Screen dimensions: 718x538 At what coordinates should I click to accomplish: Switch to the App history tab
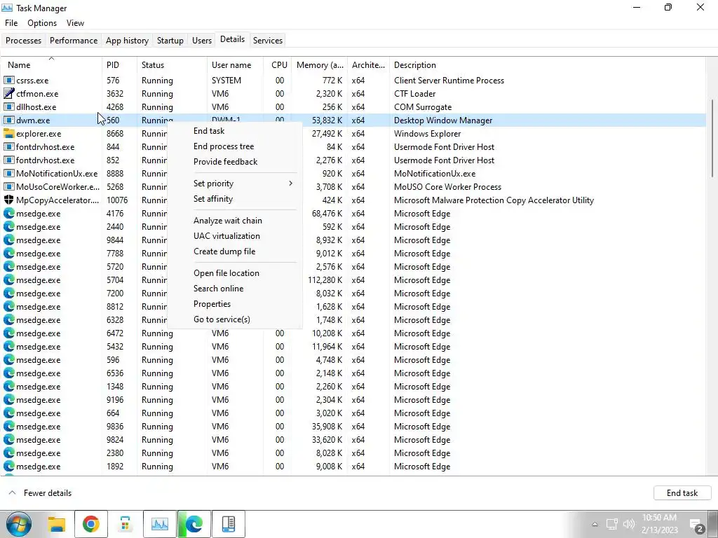coord(127,40)
